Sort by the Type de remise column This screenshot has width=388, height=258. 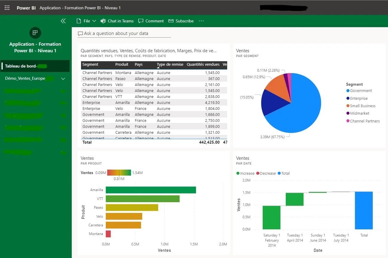point(170,64)
